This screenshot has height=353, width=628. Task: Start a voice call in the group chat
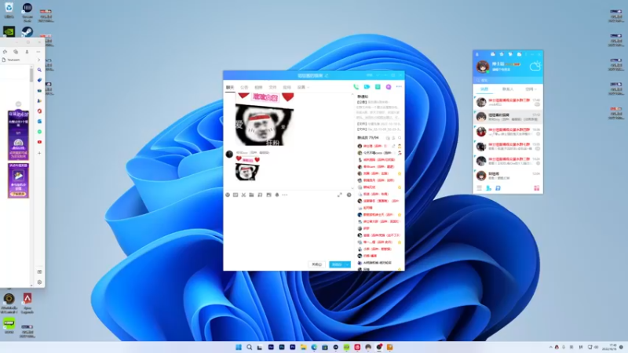pyautogui.click(x=356, y=87)
